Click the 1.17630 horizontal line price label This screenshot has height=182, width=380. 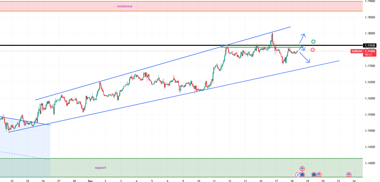(370, 45)
